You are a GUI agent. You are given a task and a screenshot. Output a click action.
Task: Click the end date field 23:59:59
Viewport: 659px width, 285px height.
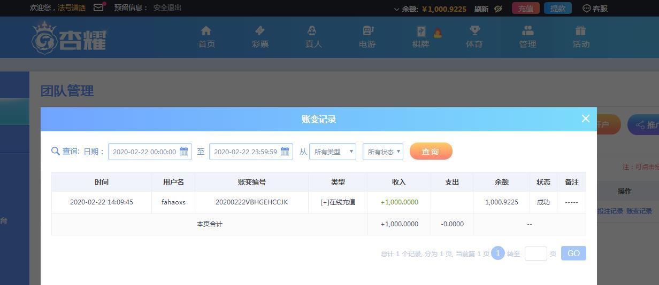(251, 152)
